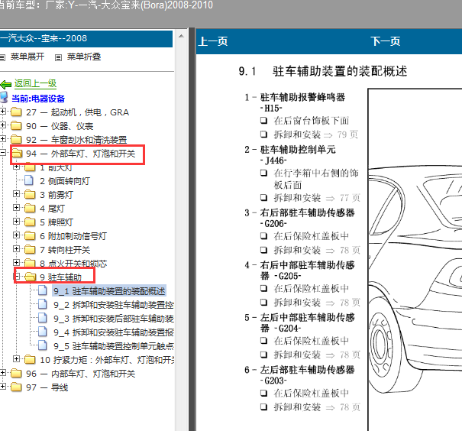Click the folder icon for 10 拧紧力矩

tap(30, 360)
